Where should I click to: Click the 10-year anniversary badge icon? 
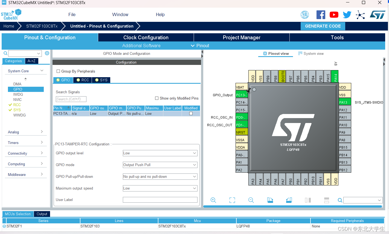(305, 15)
